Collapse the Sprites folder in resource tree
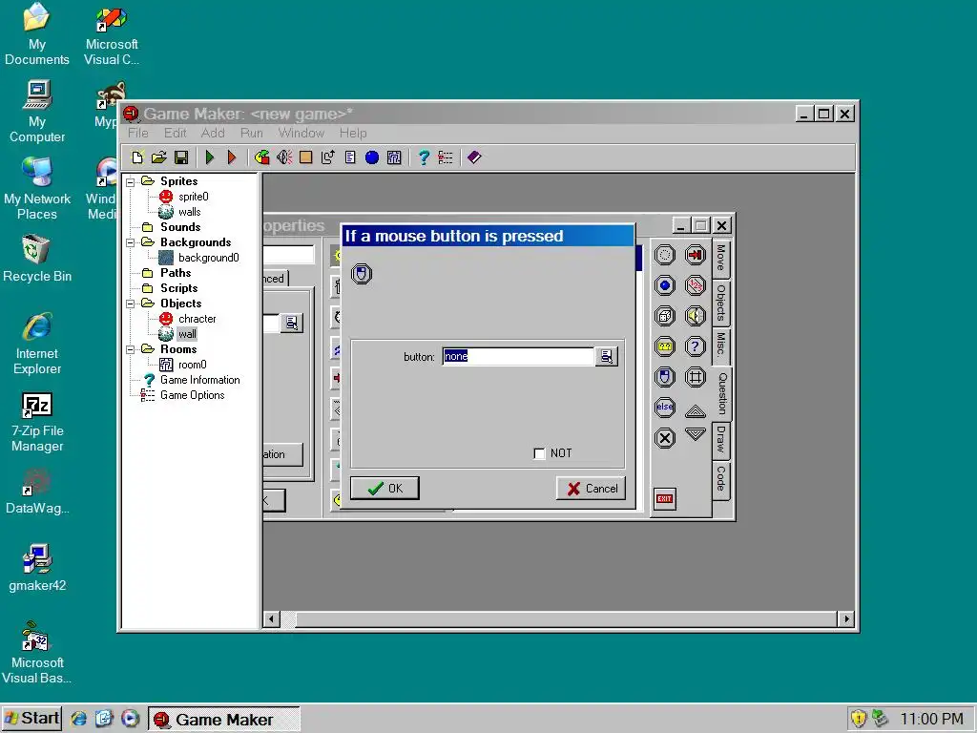The width and height of the screenshot is (977, 733). 130,181
